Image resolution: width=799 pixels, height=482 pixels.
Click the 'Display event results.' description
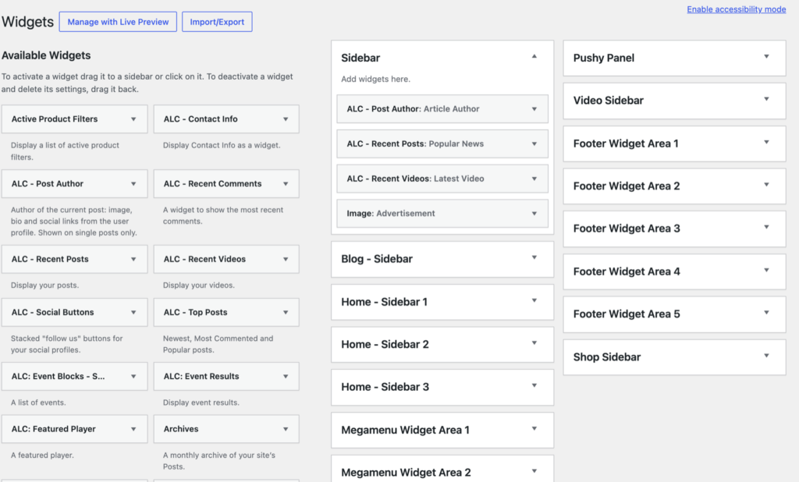[201, 402]
